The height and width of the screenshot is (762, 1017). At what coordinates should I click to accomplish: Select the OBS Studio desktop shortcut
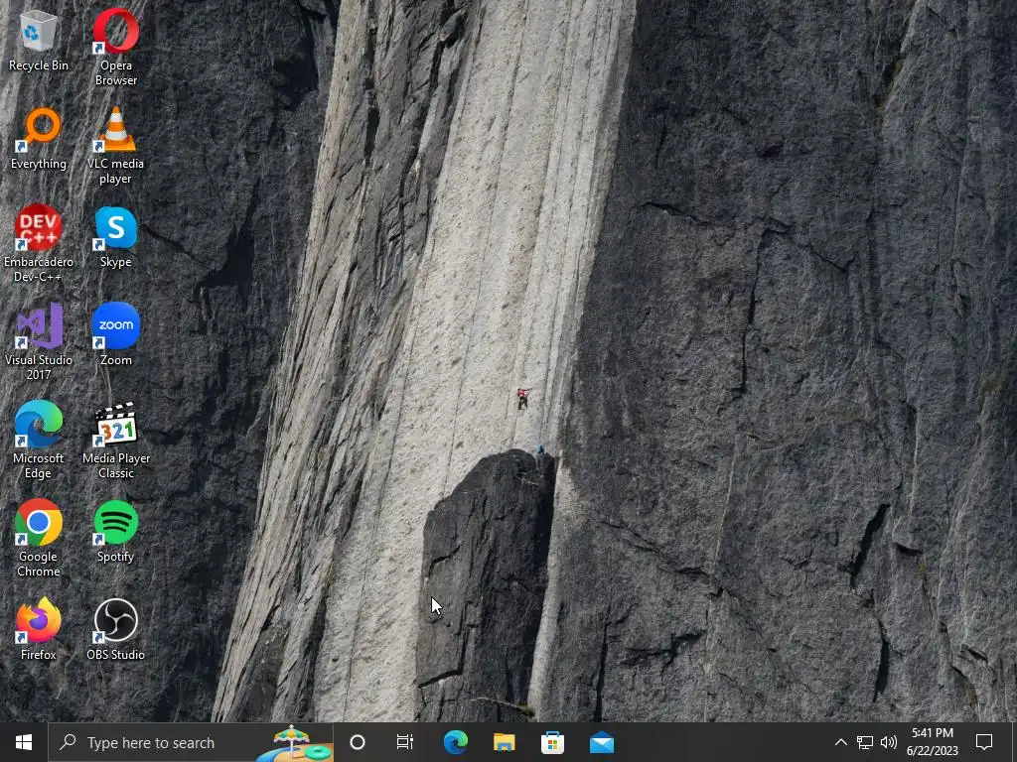(x=116, y=629)
